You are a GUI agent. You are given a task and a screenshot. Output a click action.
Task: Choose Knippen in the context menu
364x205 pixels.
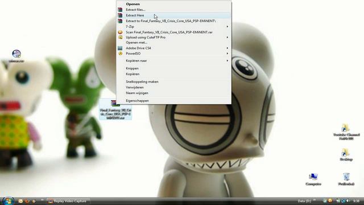pyautogui.click(x=173, y=68)
